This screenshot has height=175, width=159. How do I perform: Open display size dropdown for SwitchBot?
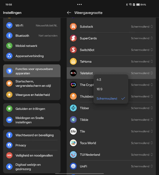pos(142,50)
